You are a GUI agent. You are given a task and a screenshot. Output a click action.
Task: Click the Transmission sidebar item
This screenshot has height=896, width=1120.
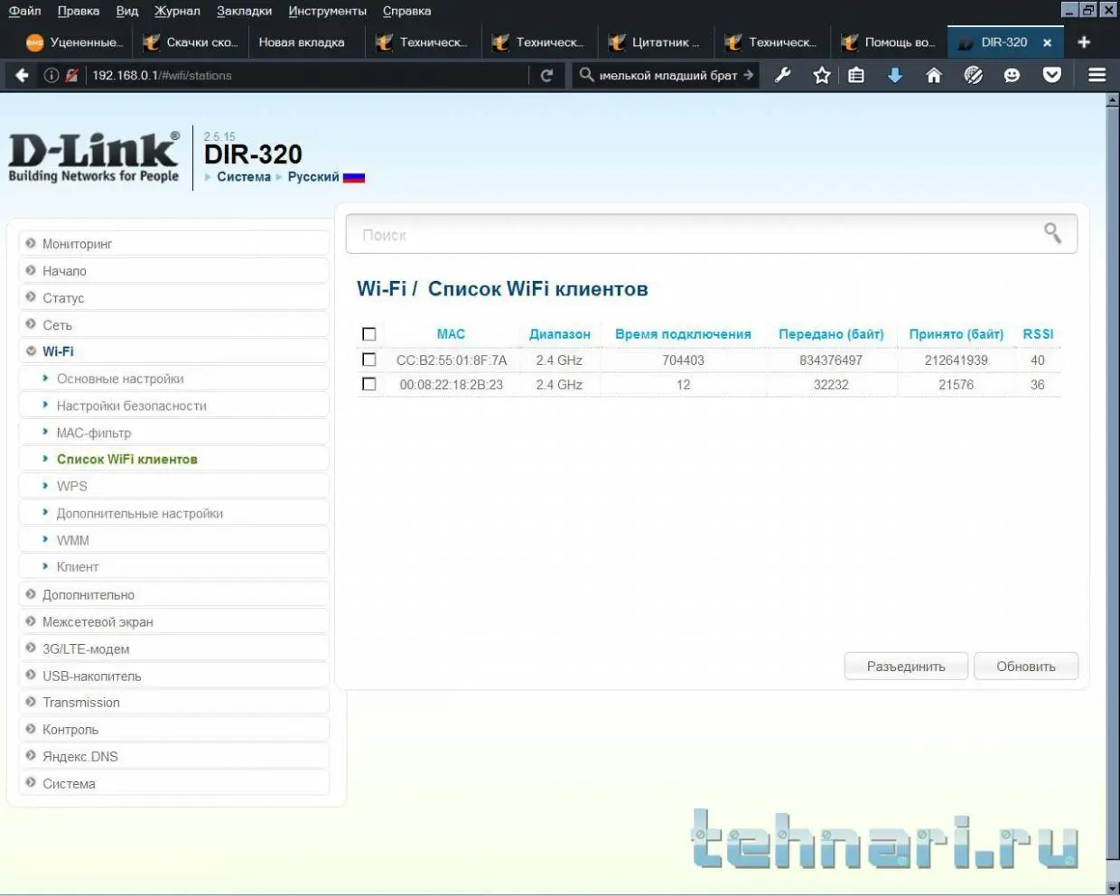(x=173, y=702)
